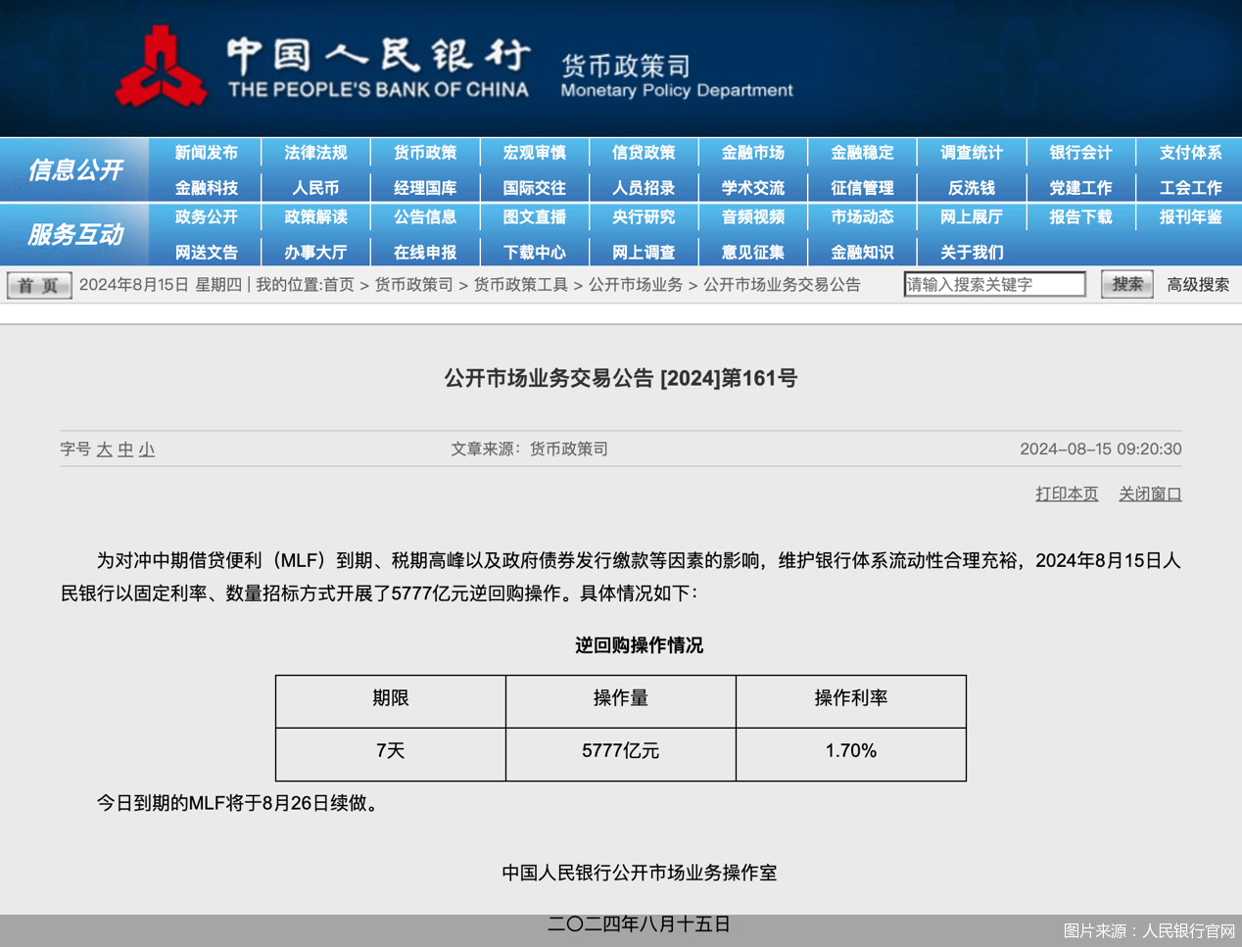Viewport: 1242px width, 947px height.
Task: Go to 金融稳定 section
Action: (863, 153)
